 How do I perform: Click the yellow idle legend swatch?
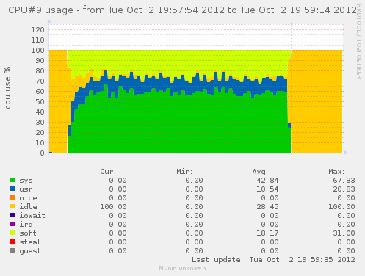[12, 206]
